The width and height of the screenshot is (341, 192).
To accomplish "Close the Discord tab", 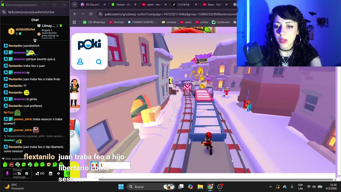I will tap(104, 5).
